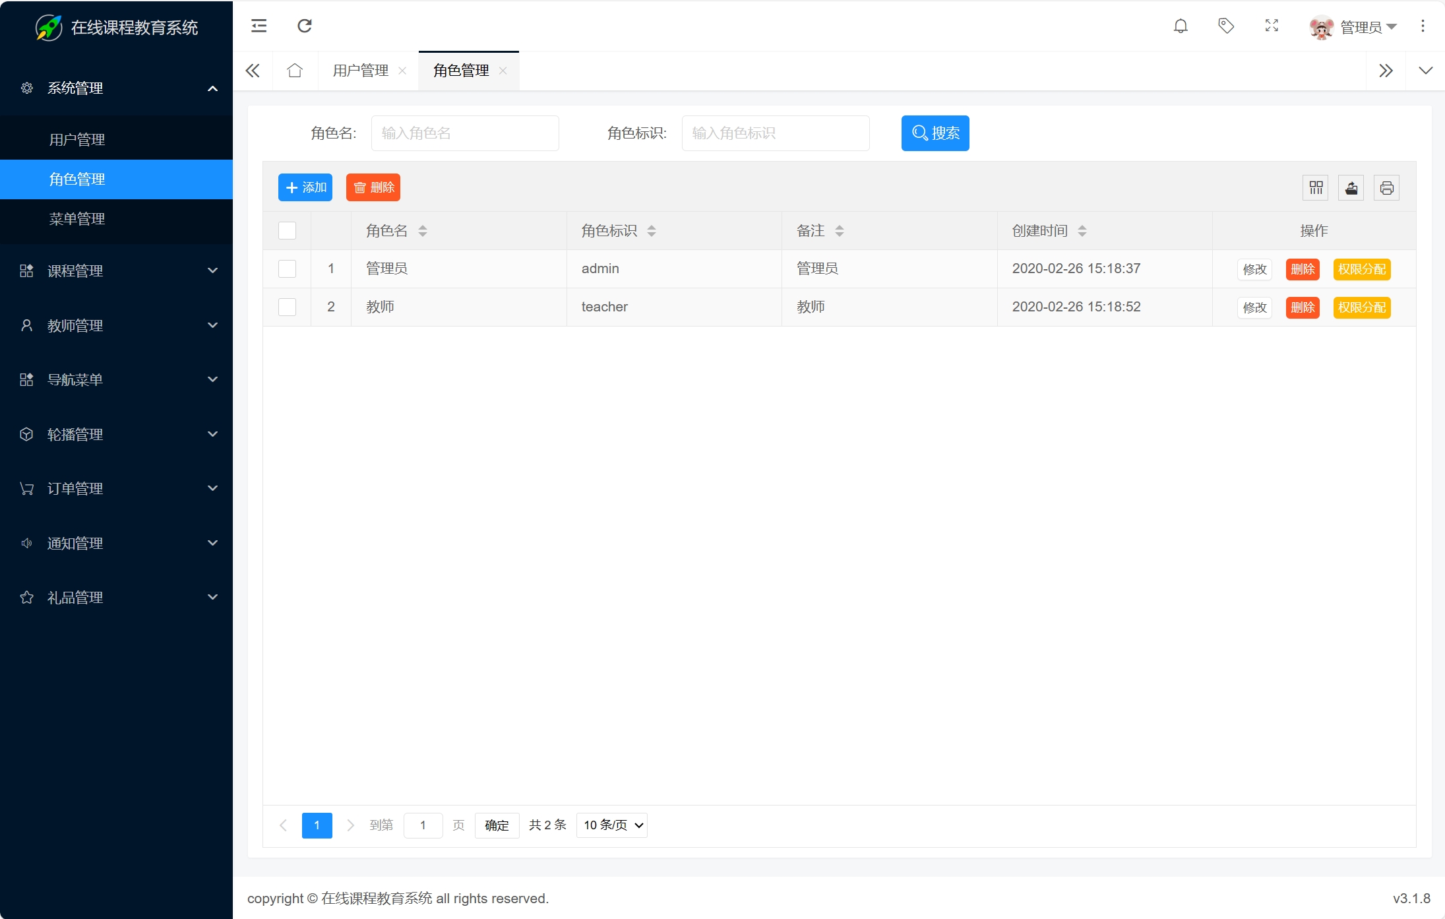Click the refresh page icon in the top bar
Image resolution: width=1445 pixels, height=919 pixels.
[304, 26]
